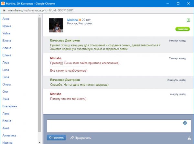Image resolution: width=194 pixels, height=144 pixels.
Task: Maximize the Chrome window
Action: pos(178,4)
